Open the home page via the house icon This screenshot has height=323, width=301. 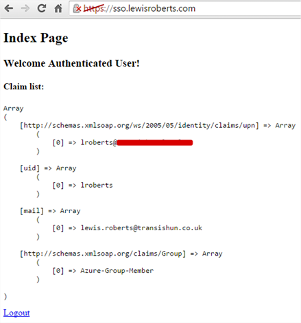coord(58,8)
